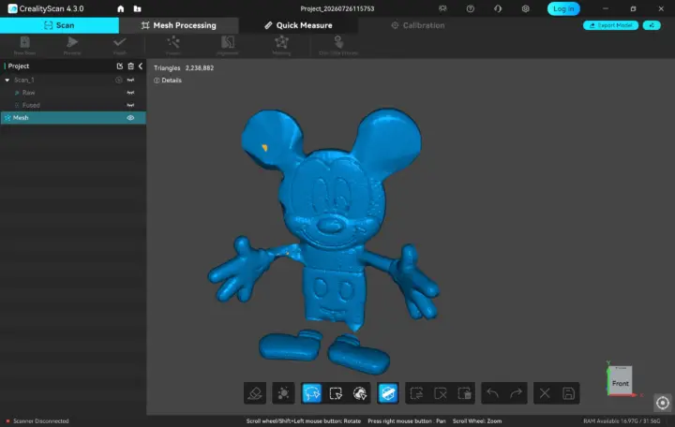Switch to the Mesh Processing tab
The height and width of the screenshot is (427, 675).
(x=179, y=25)
